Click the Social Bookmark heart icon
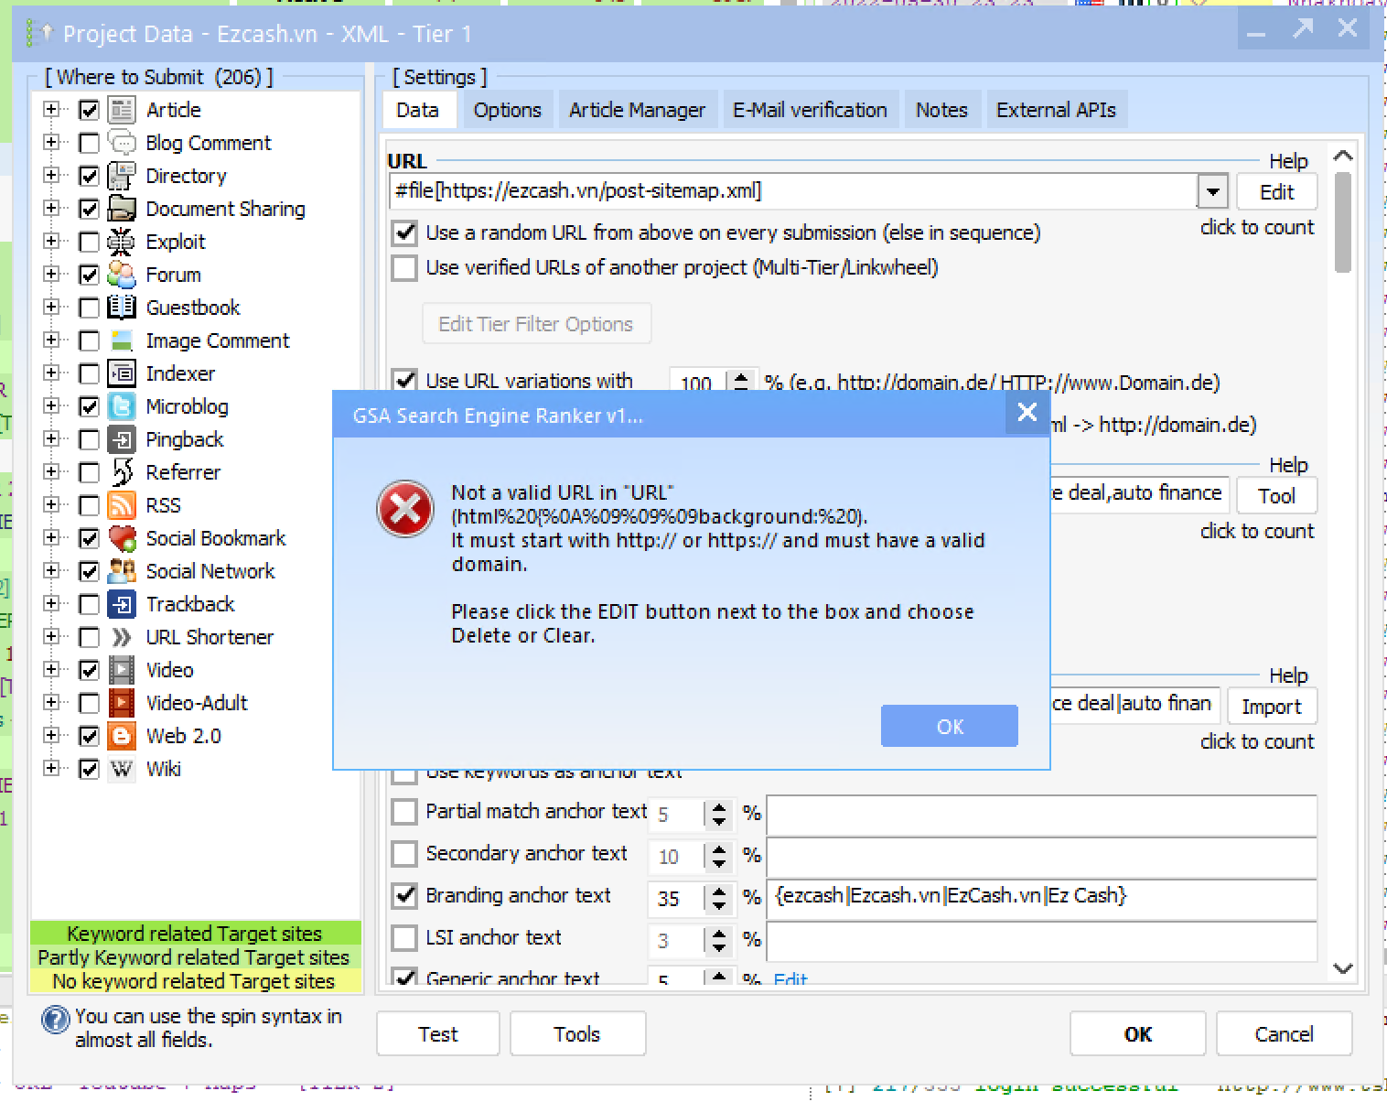Image resolution: width=1387 pixels, height=1102 pixels. tap(122, 538)
